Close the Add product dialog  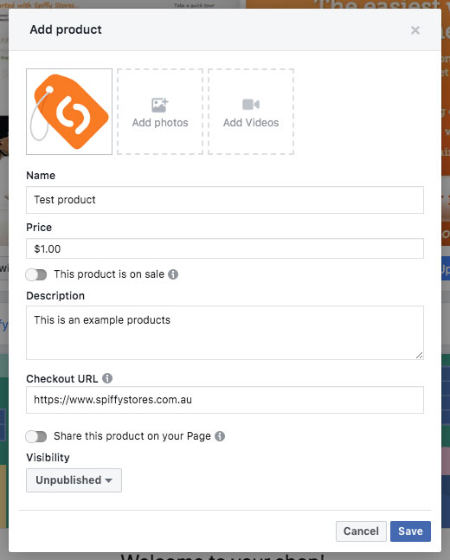(415, 30)
